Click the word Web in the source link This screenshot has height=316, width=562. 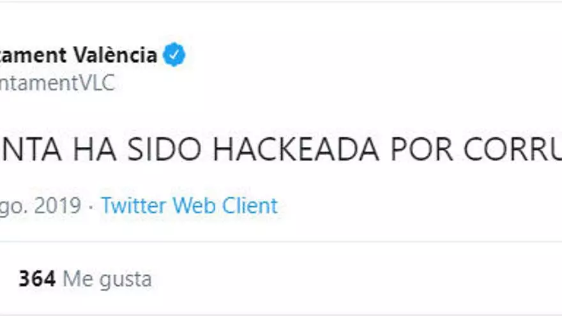[x=194, y=206]
